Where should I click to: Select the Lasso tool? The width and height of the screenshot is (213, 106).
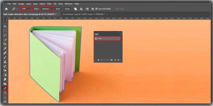pos(5,35)
